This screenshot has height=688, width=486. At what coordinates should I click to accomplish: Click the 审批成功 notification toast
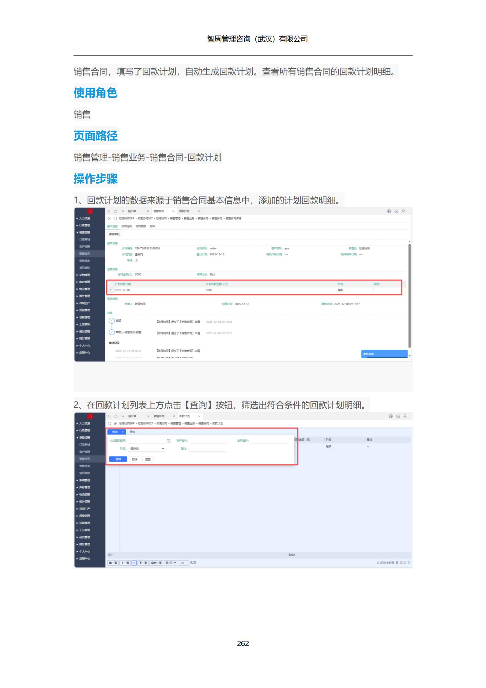(384, 354)
